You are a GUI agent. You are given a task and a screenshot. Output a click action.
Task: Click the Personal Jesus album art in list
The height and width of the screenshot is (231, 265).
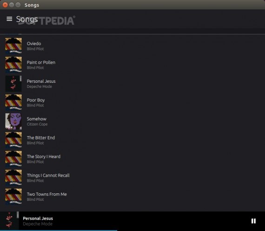(13, 84)
